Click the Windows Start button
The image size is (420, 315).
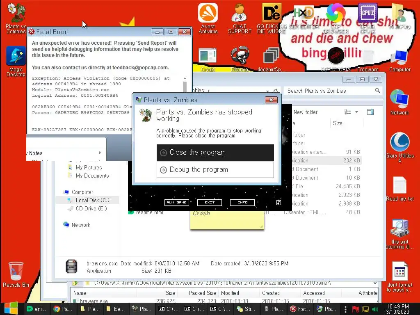pos(11,308)
